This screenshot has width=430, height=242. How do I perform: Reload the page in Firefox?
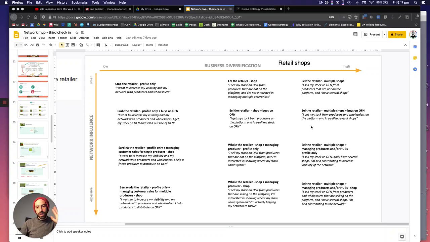[x=28, y=17]
